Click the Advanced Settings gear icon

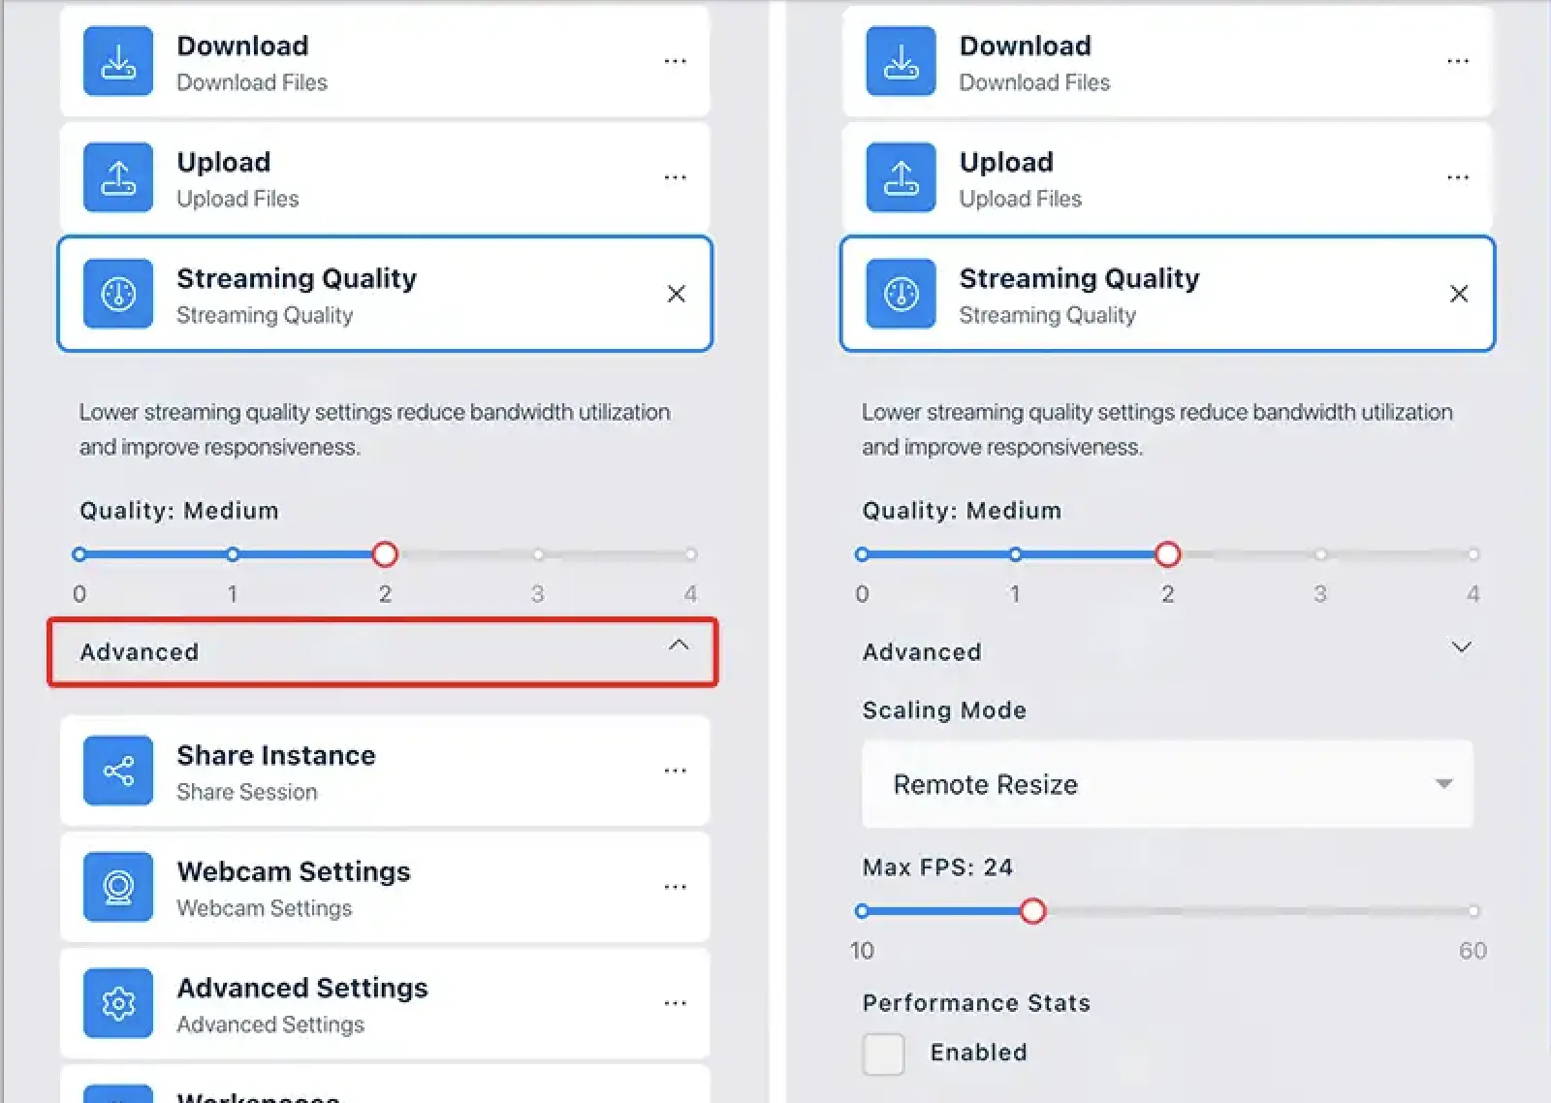tap(118, 1004)
